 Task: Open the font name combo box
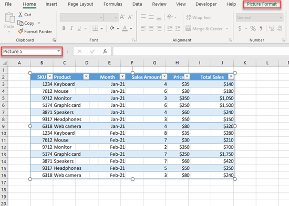[x=81, y=17]
